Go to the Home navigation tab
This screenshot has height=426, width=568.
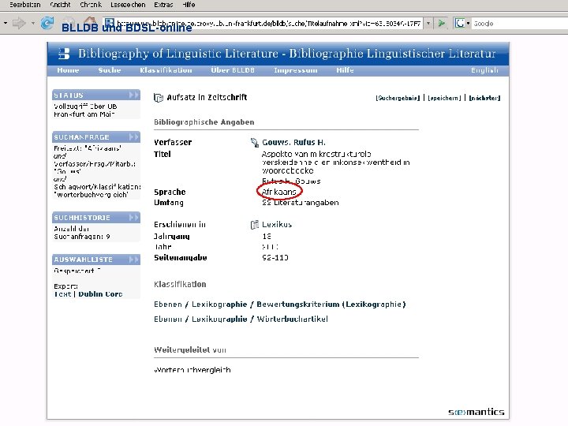[68, 70]
